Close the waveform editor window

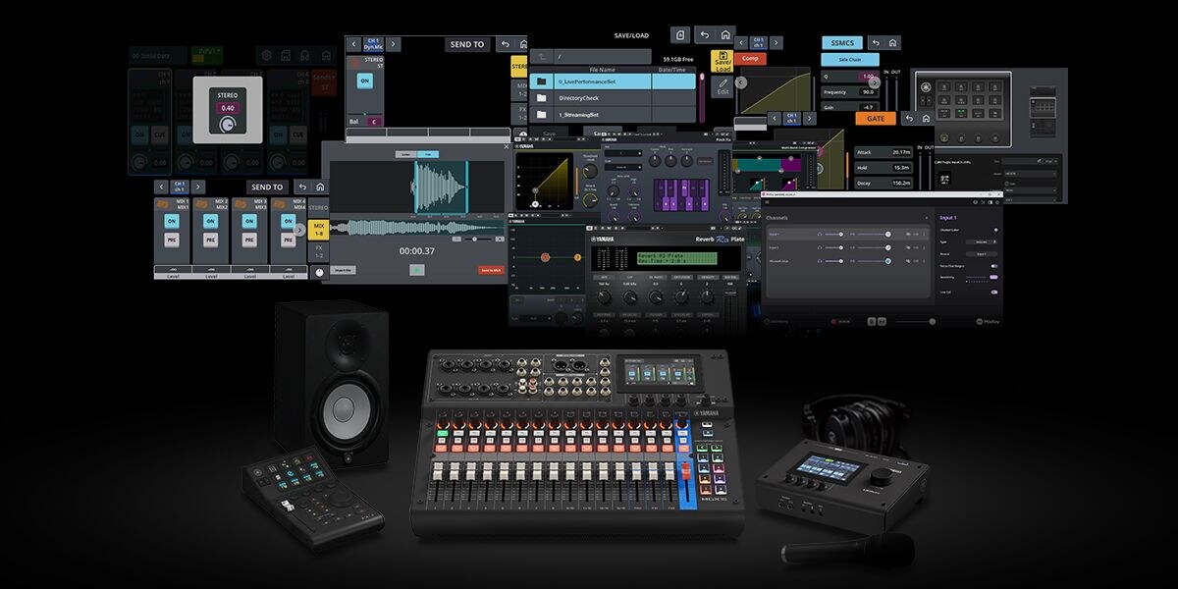pos(507,146)
